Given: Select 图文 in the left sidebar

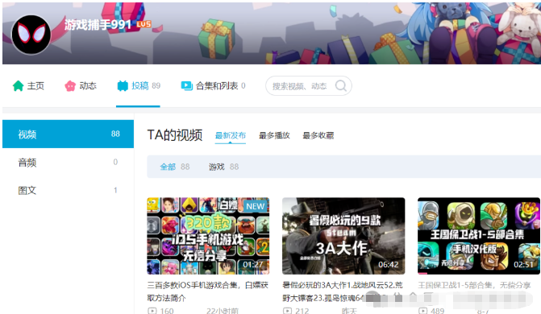Looking at the screenshot, I should (68, 190).
